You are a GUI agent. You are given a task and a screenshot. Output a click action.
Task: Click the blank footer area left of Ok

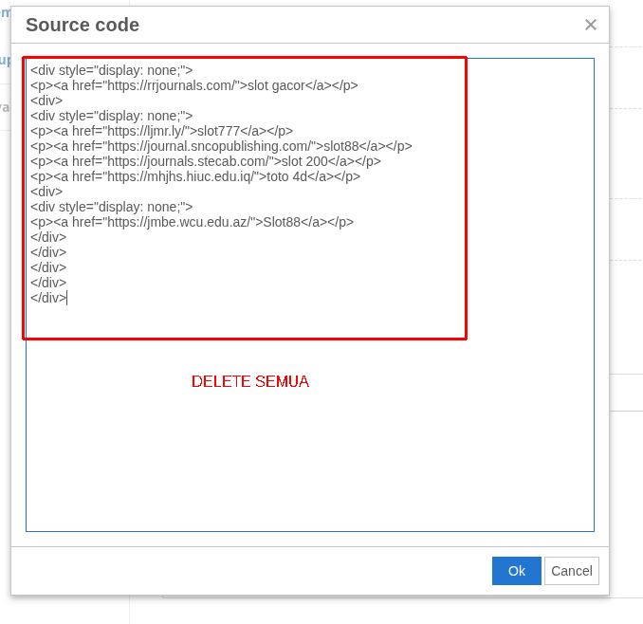[247, 571]
